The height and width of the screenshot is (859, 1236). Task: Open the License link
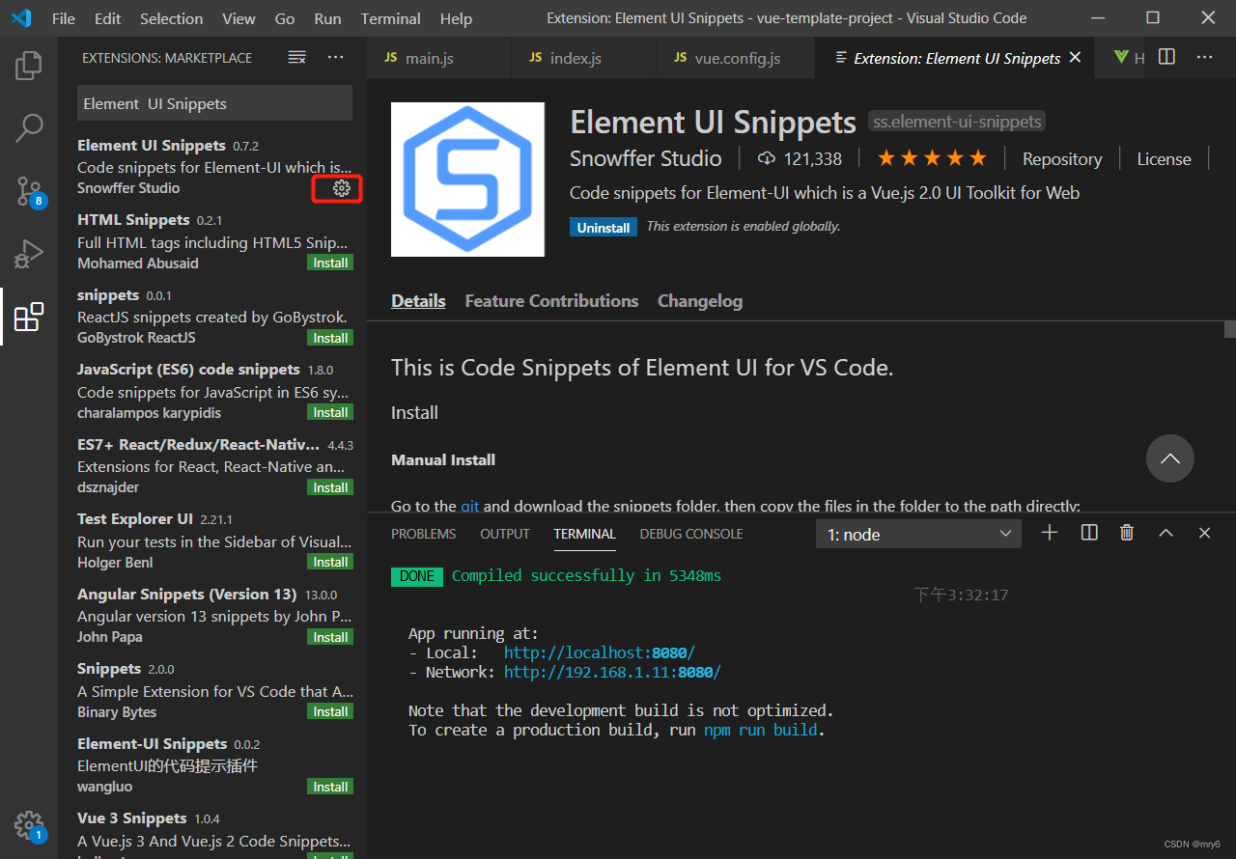[x=1164, y=159]
